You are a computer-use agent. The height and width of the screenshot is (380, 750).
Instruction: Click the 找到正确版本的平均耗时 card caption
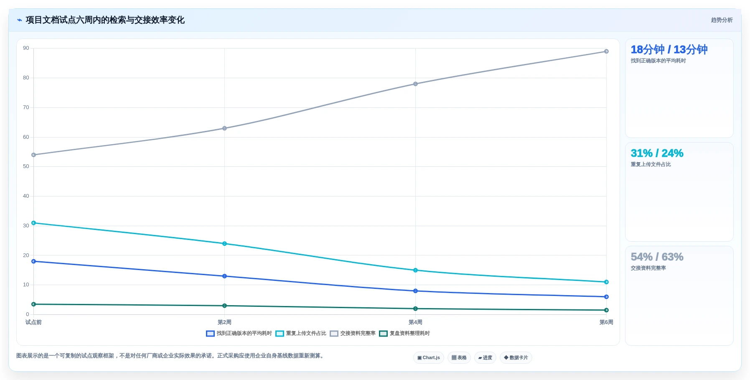click(x=658, y=61)
